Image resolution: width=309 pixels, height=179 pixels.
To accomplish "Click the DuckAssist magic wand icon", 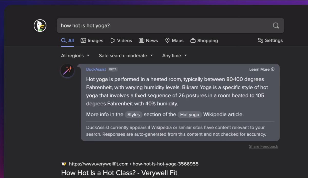I will point(67,71).
